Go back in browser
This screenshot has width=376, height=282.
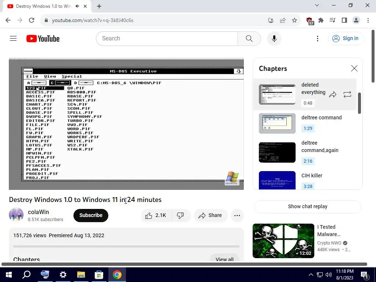coord(8,20)
